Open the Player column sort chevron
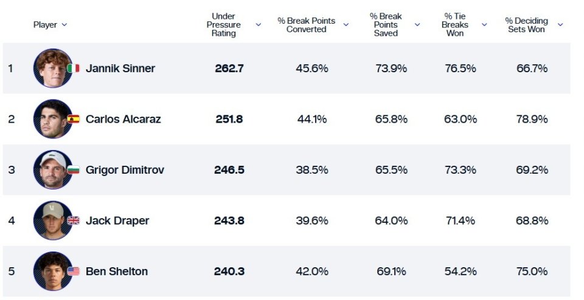 click(x=64, y=25)
